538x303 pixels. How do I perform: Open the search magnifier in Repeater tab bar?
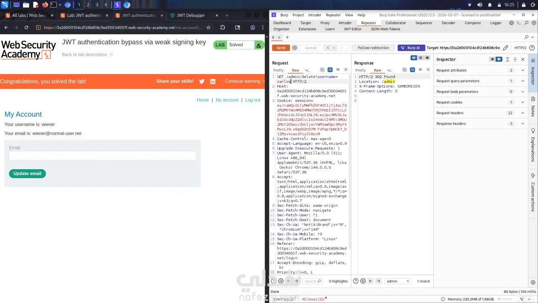pyautogui.click(x=527, y=37)
